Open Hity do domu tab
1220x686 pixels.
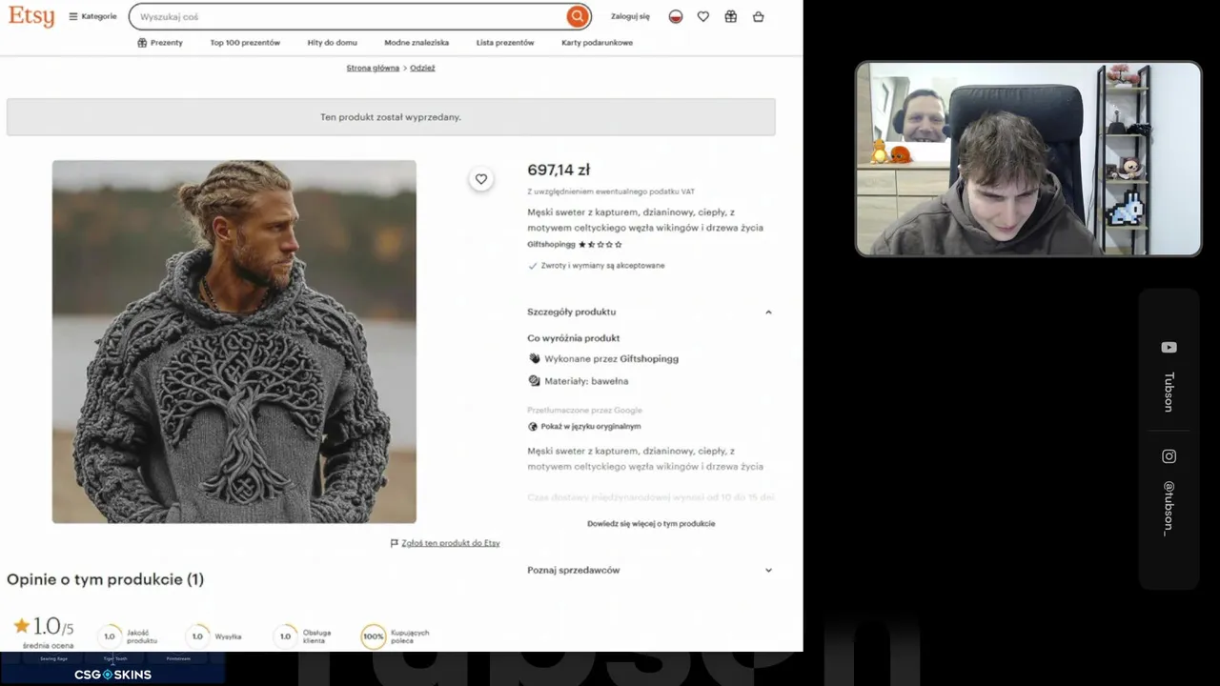coord(333,43)
